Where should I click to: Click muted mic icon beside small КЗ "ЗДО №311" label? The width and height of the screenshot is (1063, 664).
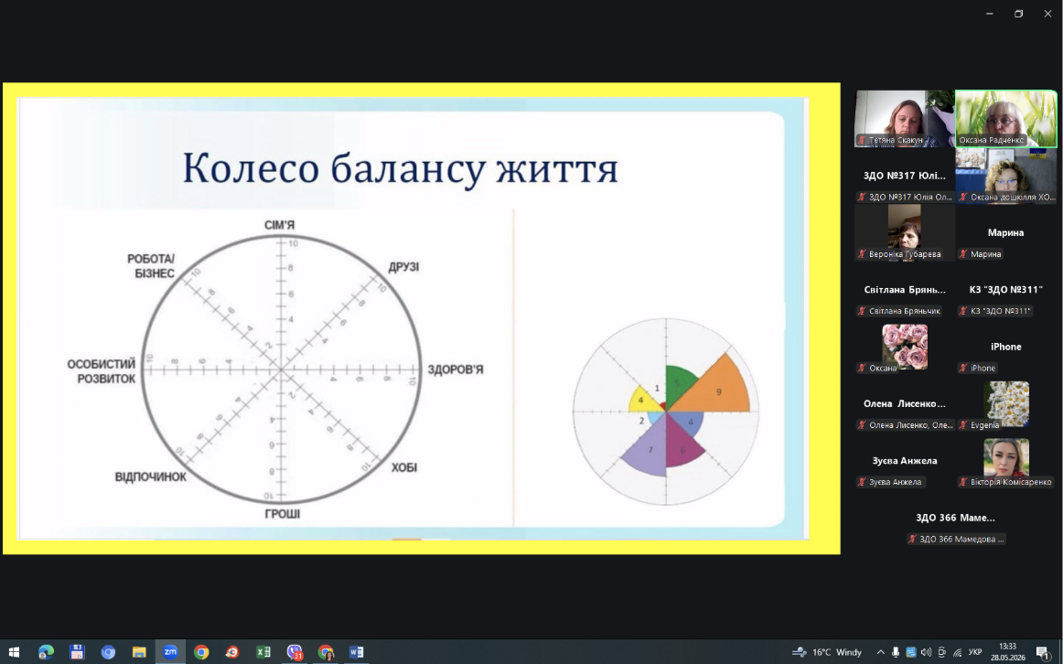tap(963, 311)
